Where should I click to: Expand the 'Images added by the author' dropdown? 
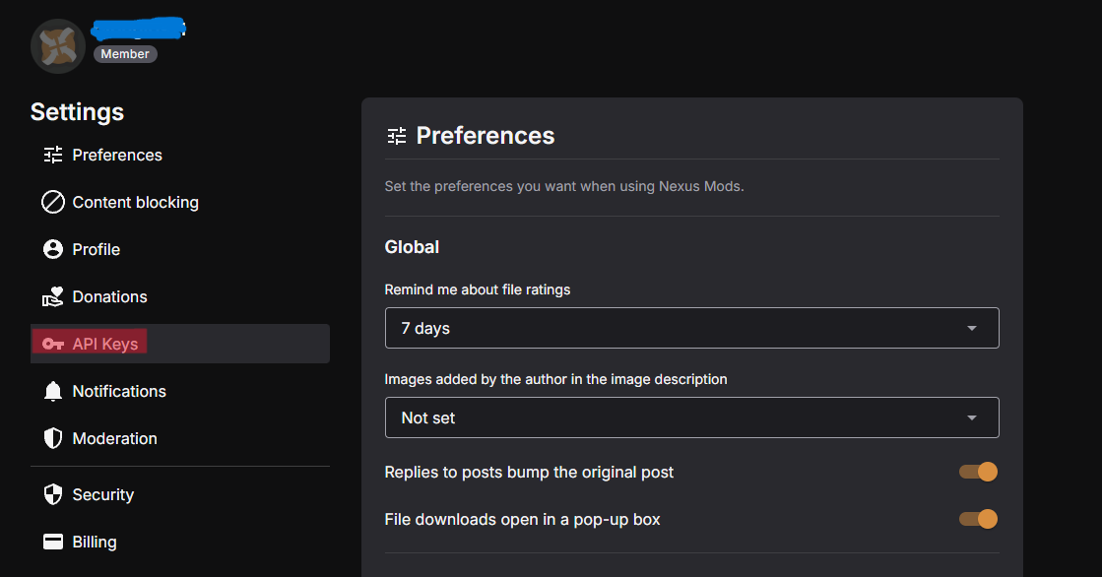coord(691,417)
